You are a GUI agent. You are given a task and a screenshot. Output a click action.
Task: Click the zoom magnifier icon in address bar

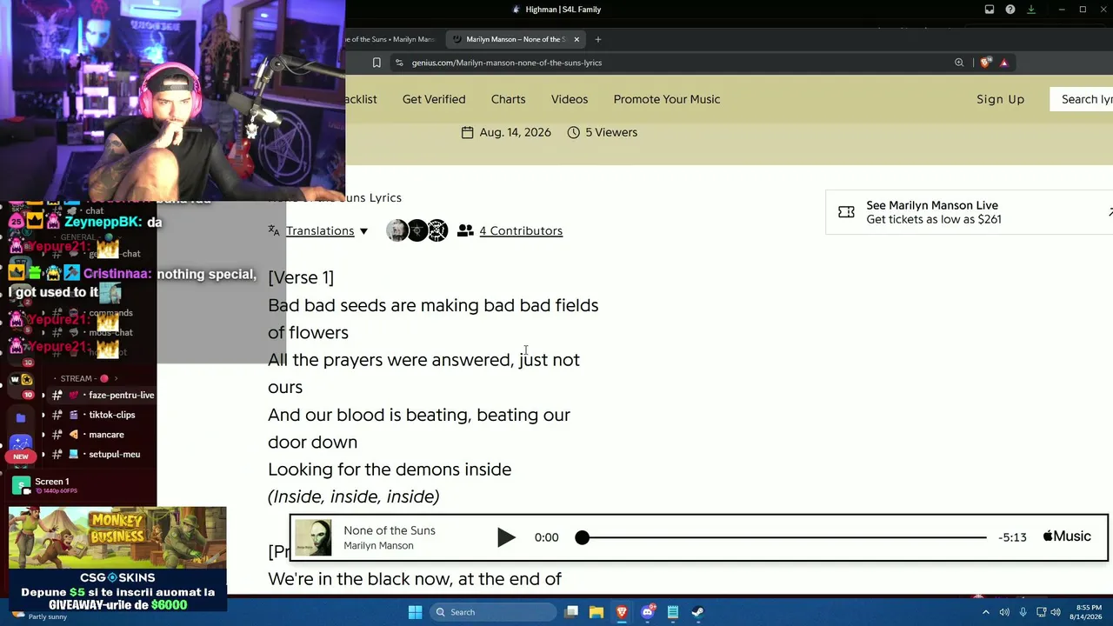point(959,63)
